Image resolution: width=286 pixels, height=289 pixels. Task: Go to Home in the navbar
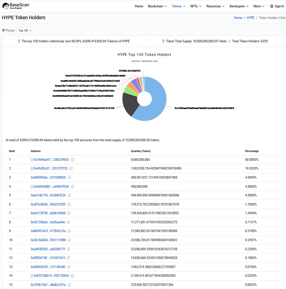139,6
